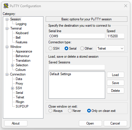Set close window on exit to Never
132x130 pixels.
pyautogui.click(x=70, y=111)
